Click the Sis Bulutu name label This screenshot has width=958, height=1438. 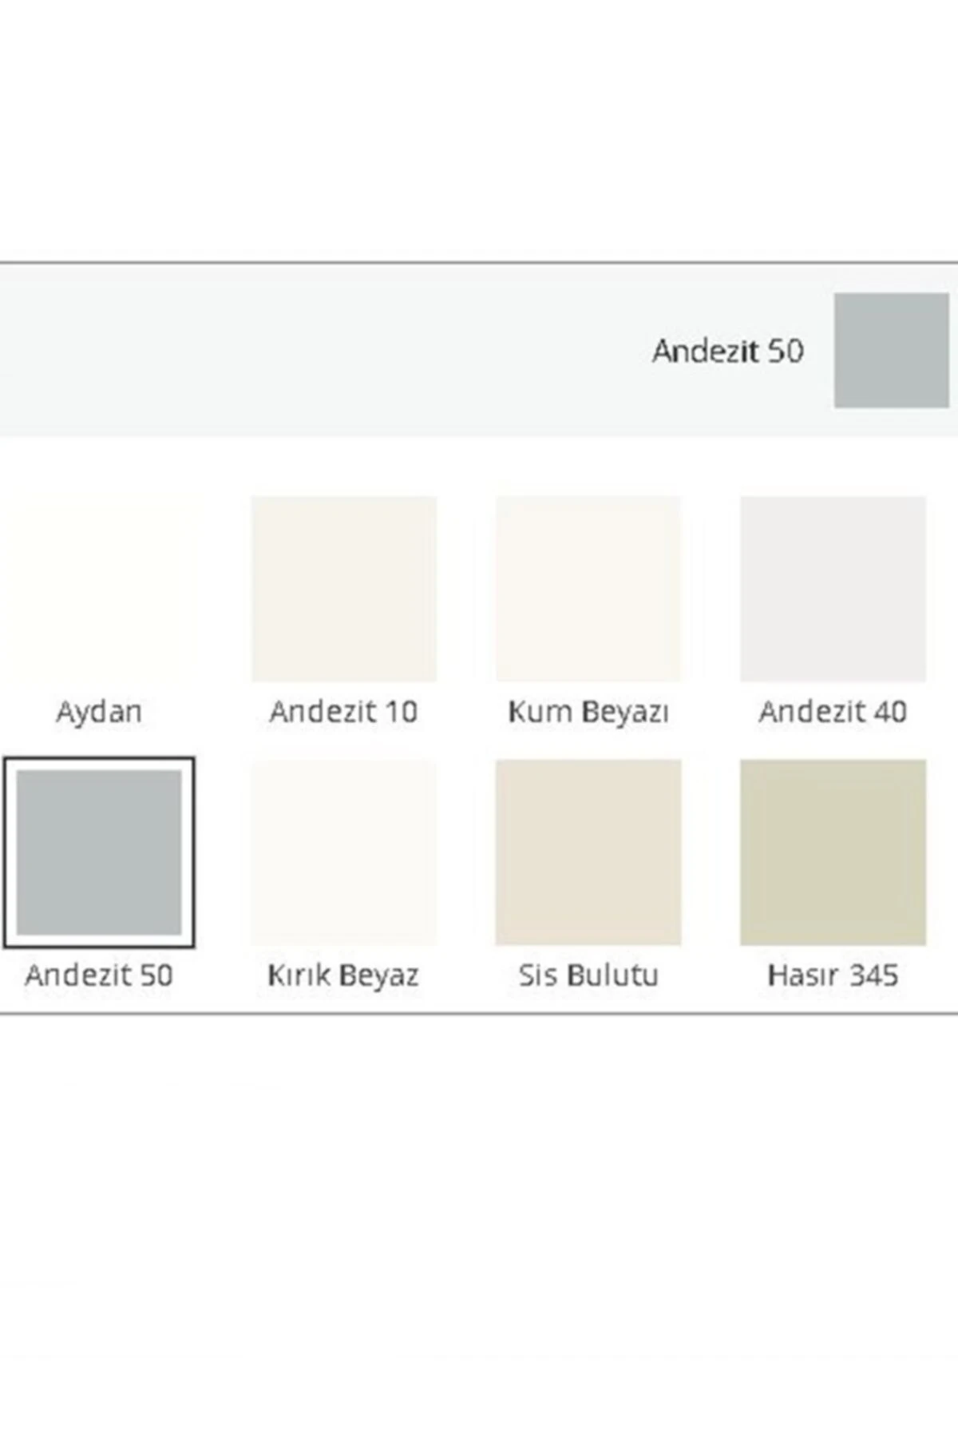[588, 975]
